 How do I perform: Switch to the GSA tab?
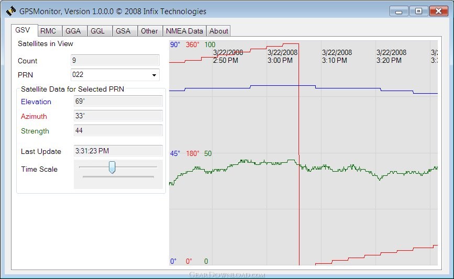[125, 31]
